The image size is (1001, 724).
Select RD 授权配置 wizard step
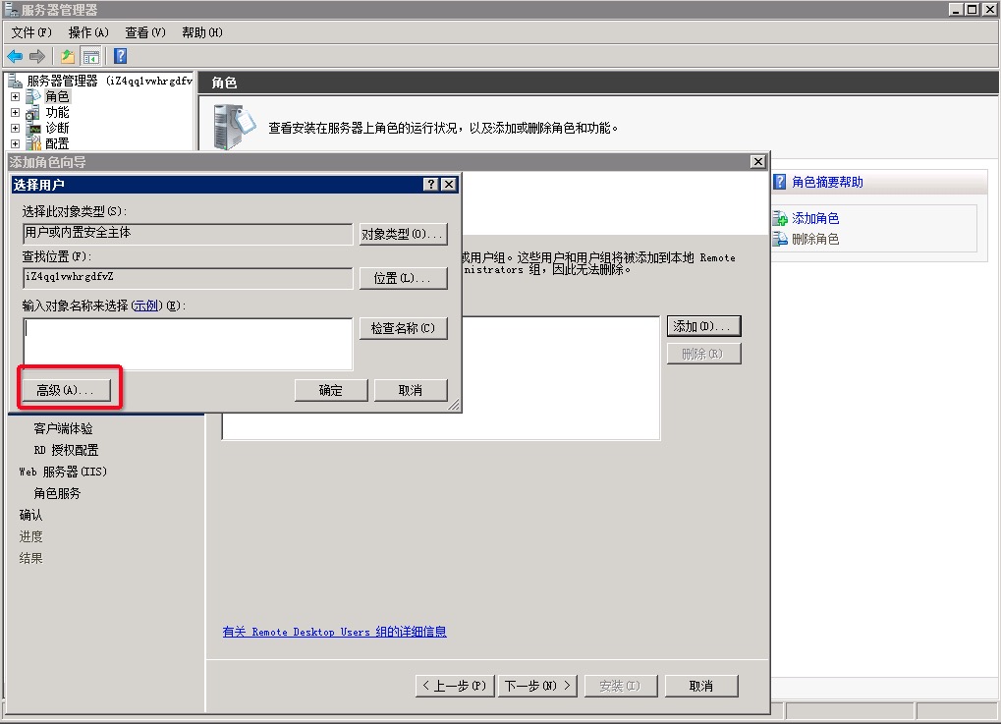(x=67, y=450)
